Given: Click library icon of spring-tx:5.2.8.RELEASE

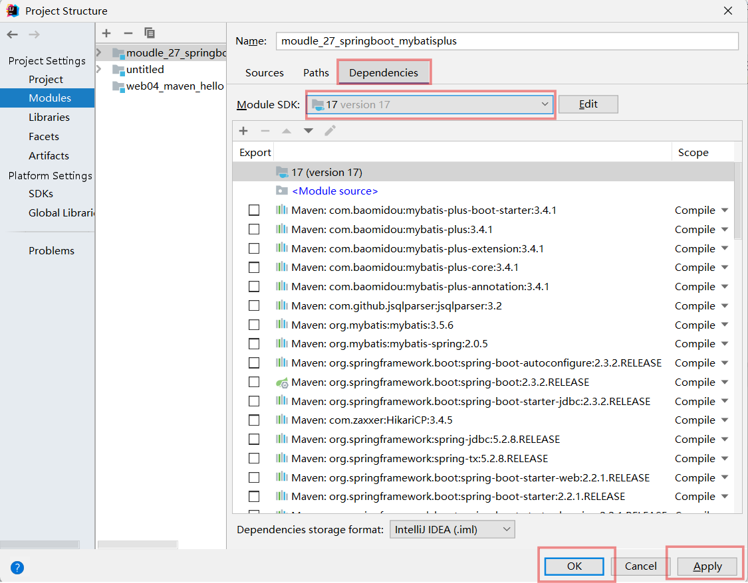Looking at the screenshot, I should (x=282, y=458).
